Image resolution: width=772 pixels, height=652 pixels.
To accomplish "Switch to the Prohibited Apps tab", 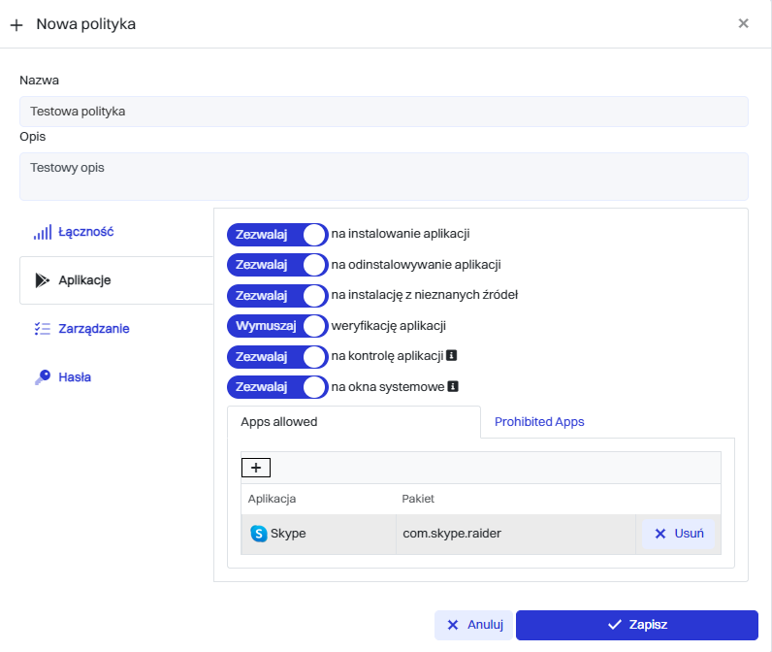I will pyautogui.click(x=539, y=422).
